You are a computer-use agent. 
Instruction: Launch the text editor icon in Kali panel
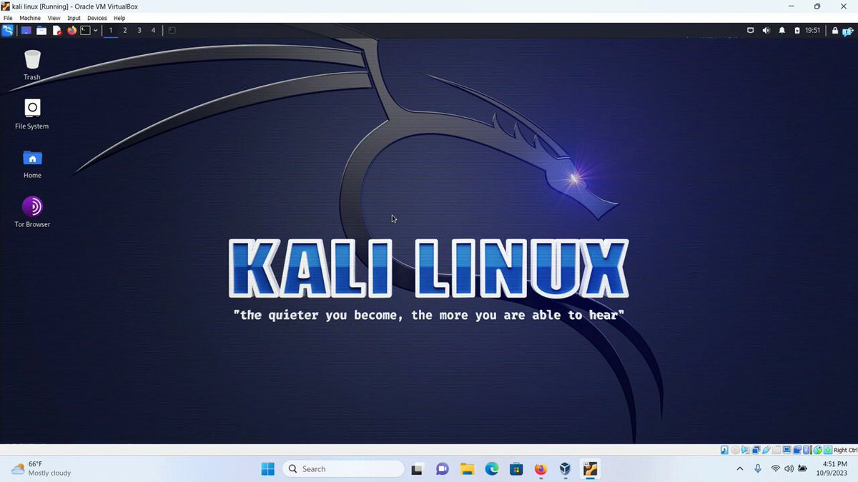click(57, 31)
